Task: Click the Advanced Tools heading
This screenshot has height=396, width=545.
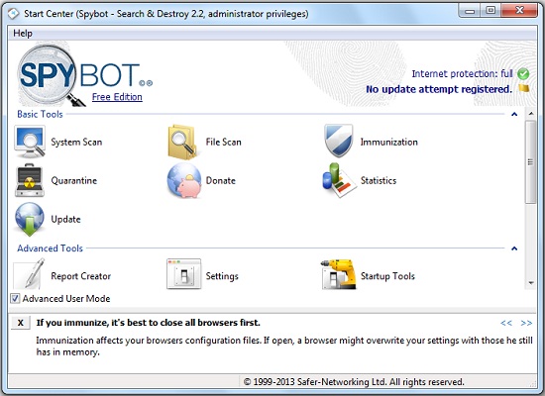Action: (51, 248)
